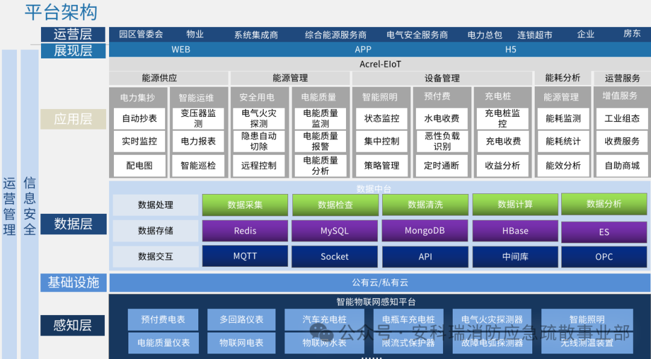Screen dimensions: 651x359
Task: Expand the 数据交互 row
Action: [x=155, y=257]
